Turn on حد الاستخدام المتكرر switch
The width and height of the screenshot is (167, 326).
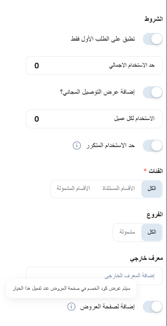pyautogui.click(x=153, y=146)
